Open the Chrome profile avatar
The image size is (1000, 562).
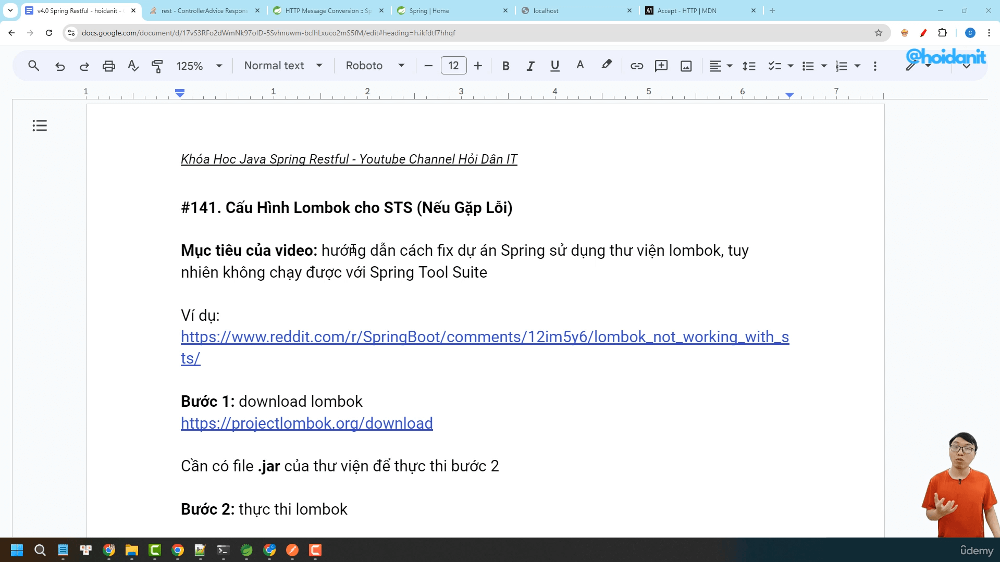(970, 33)
